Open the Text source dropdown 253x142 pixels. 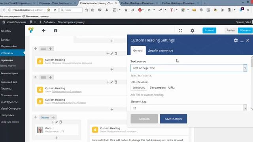coord(189,68)
